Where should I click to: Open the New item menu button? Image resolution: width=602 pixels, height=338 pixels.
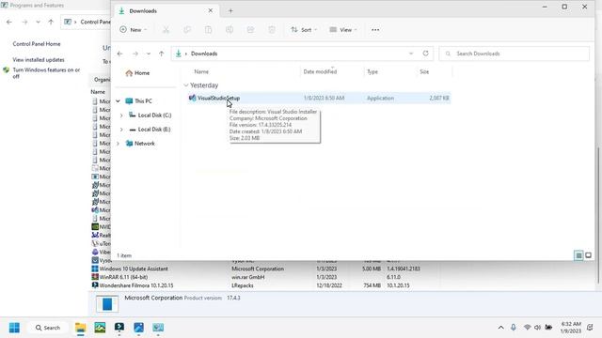tap(134, 29)
